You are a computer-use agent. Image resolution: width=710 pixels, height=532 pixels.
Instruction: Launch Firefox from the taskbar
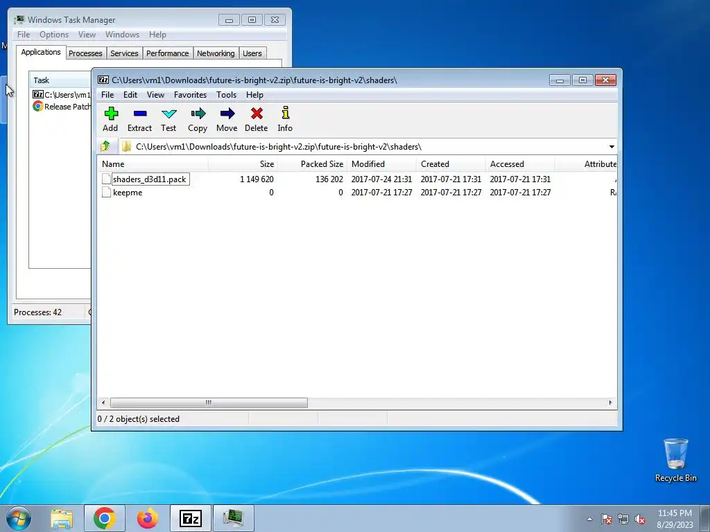coord(148,518)
